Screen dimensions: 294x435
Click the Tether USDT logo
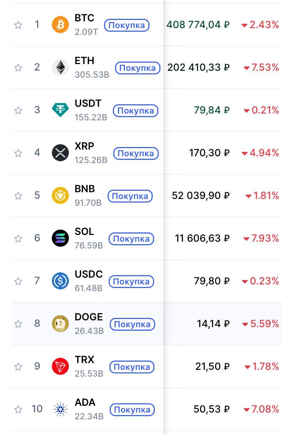pos(60,110)
